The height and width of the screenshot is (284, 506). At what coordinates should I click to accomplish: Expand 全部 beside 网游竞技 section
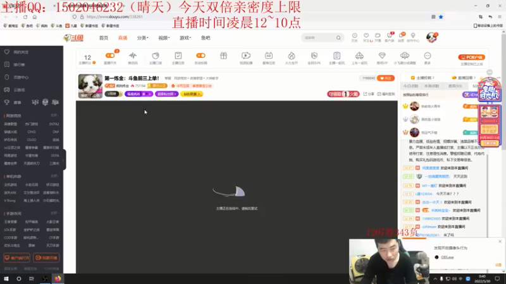[x=54, y=115]
